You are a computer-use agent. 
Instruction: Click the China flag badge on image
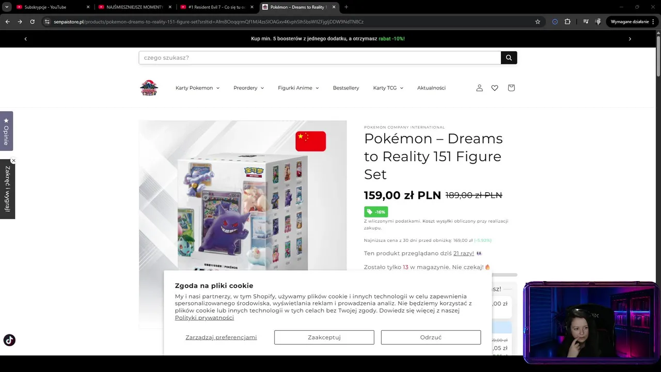[310, 141]
